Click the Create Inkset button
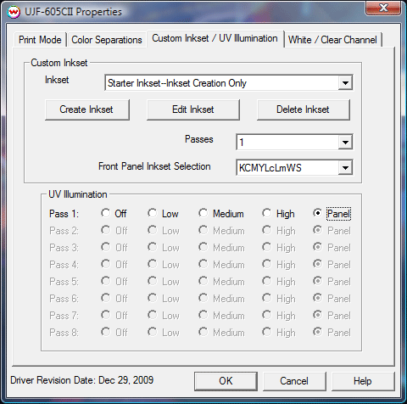Viewport: 407px width, 404px height. pyautogui.click(x=87, y=109)
